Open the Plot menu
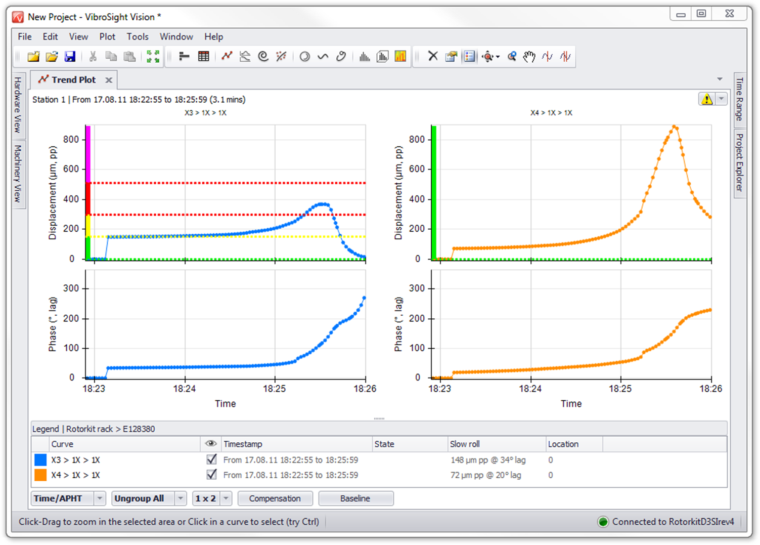This screenshot has height=545, width=760. click(x=107, y=36)
